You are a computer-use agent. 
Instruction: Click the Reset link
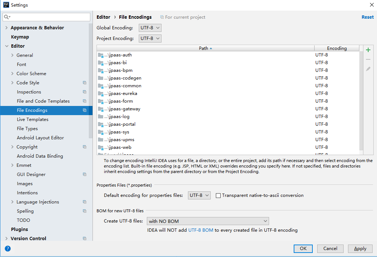point(367,17)
